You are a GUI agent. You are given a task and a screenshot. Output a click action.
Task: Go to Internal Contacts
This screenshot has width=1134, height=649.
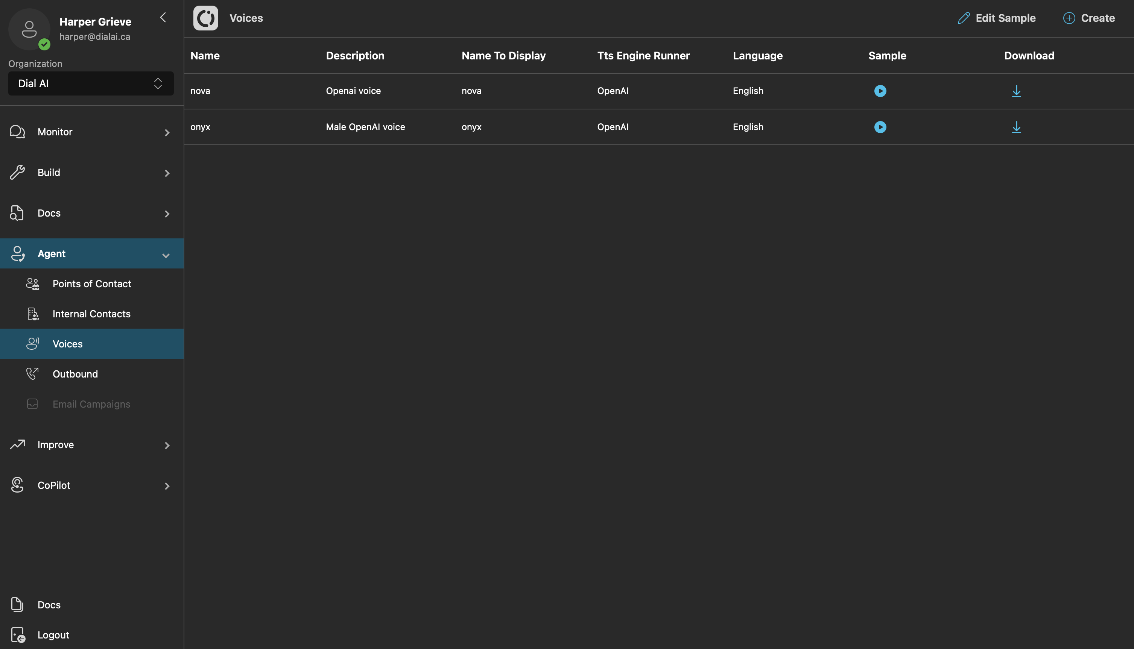point(91,314)
